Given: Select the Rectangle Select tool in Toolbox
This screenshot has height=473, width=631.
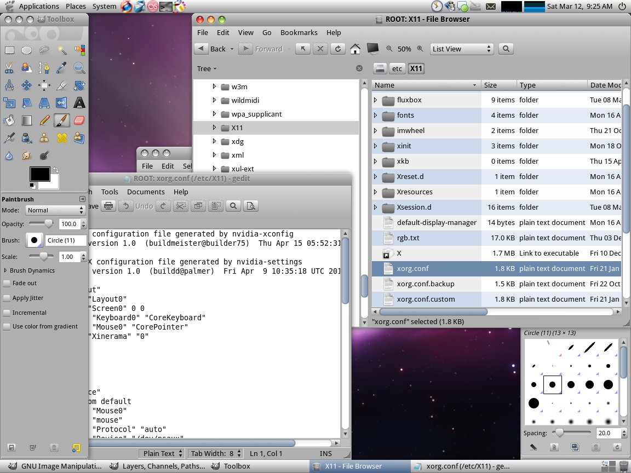Looking at the screenshot, I should coord(9,50).
